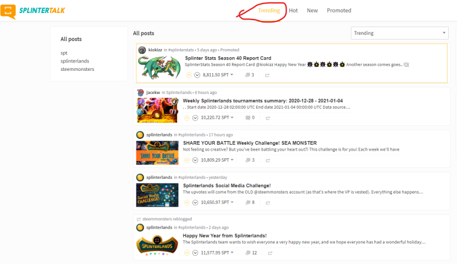
Task: Open kiokizz author profile link
Action: click(155, 50)
